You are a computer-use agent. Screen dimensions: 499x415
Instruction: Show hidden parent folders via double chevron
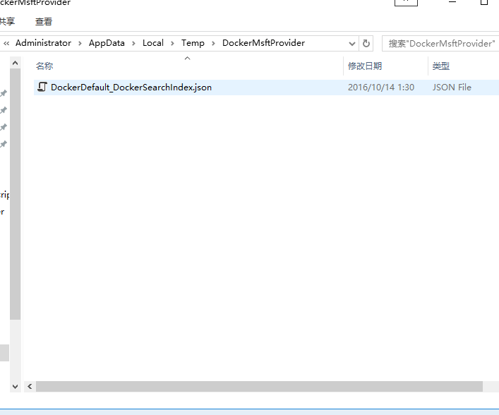(6, 43)
